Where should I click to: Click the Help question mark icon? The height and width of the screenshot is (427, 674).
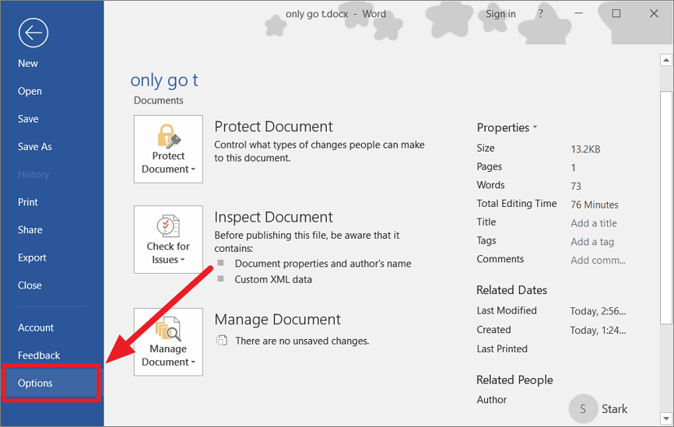coord(540,14)
